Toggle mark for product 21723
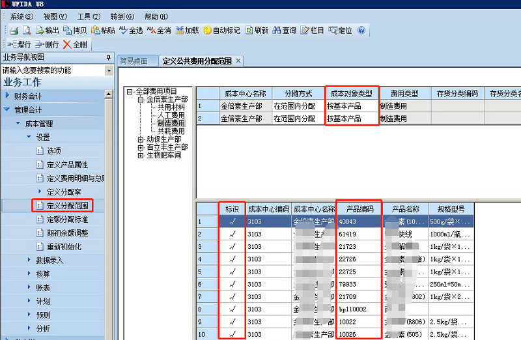The height and width of the screenshot is (340, 521). (232, 247)
